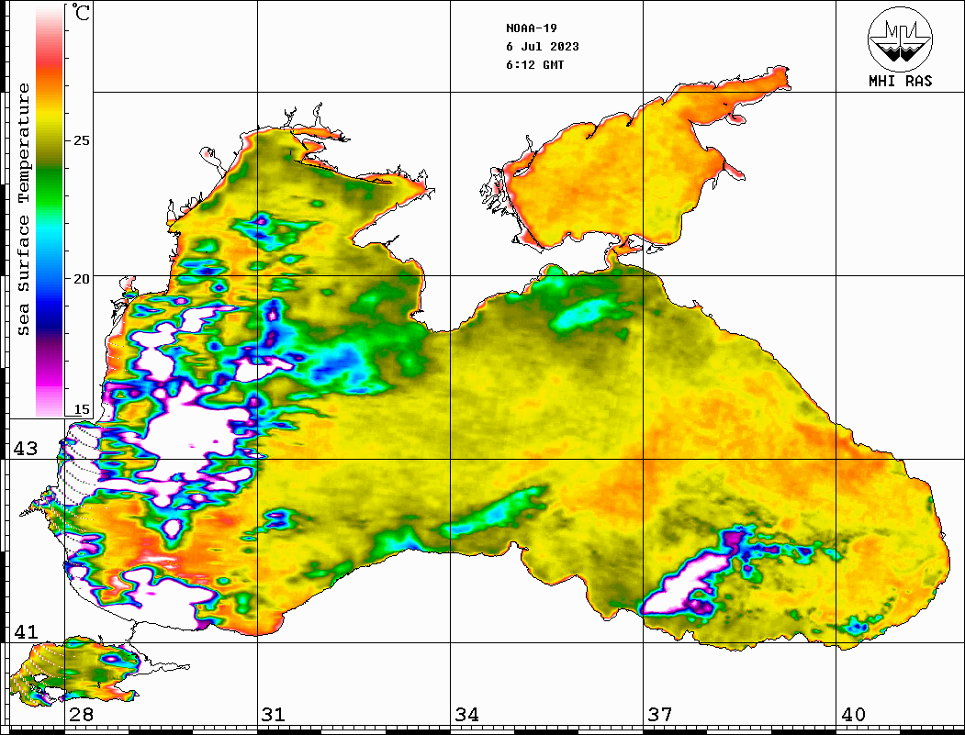Click the MHI RAS text label
This screenshot has height=735, width=965.
coord(900,81)
